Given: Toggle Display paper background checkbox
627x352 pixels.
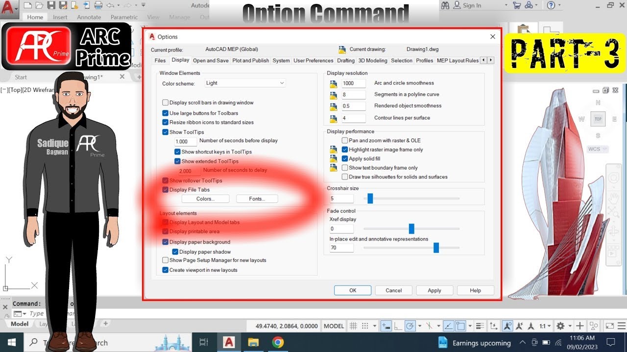Looking at the screenshot, I should (x=166, y=242).
